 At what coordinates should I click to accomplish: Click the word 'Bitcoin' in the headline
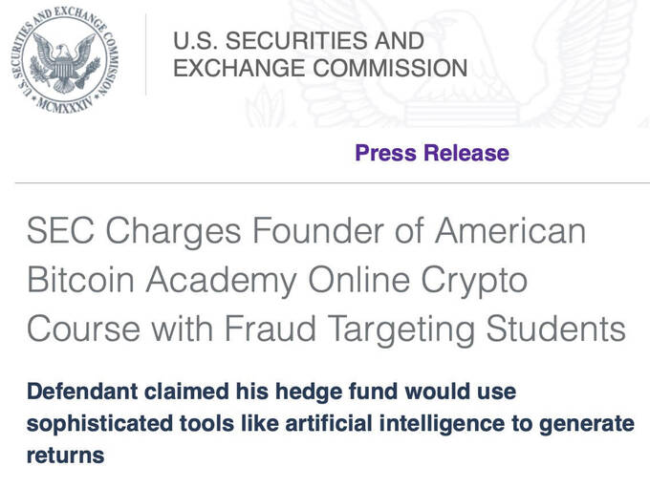click(80, 280)
